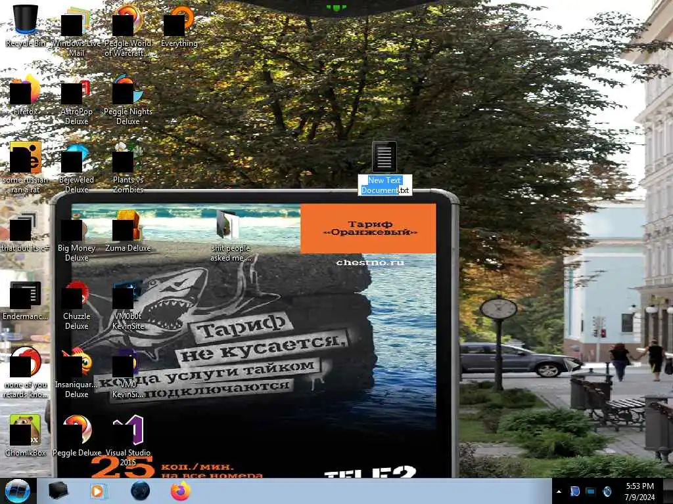Select the 'that but its c#' icon

pyautogui.click(x=26, y=231)
